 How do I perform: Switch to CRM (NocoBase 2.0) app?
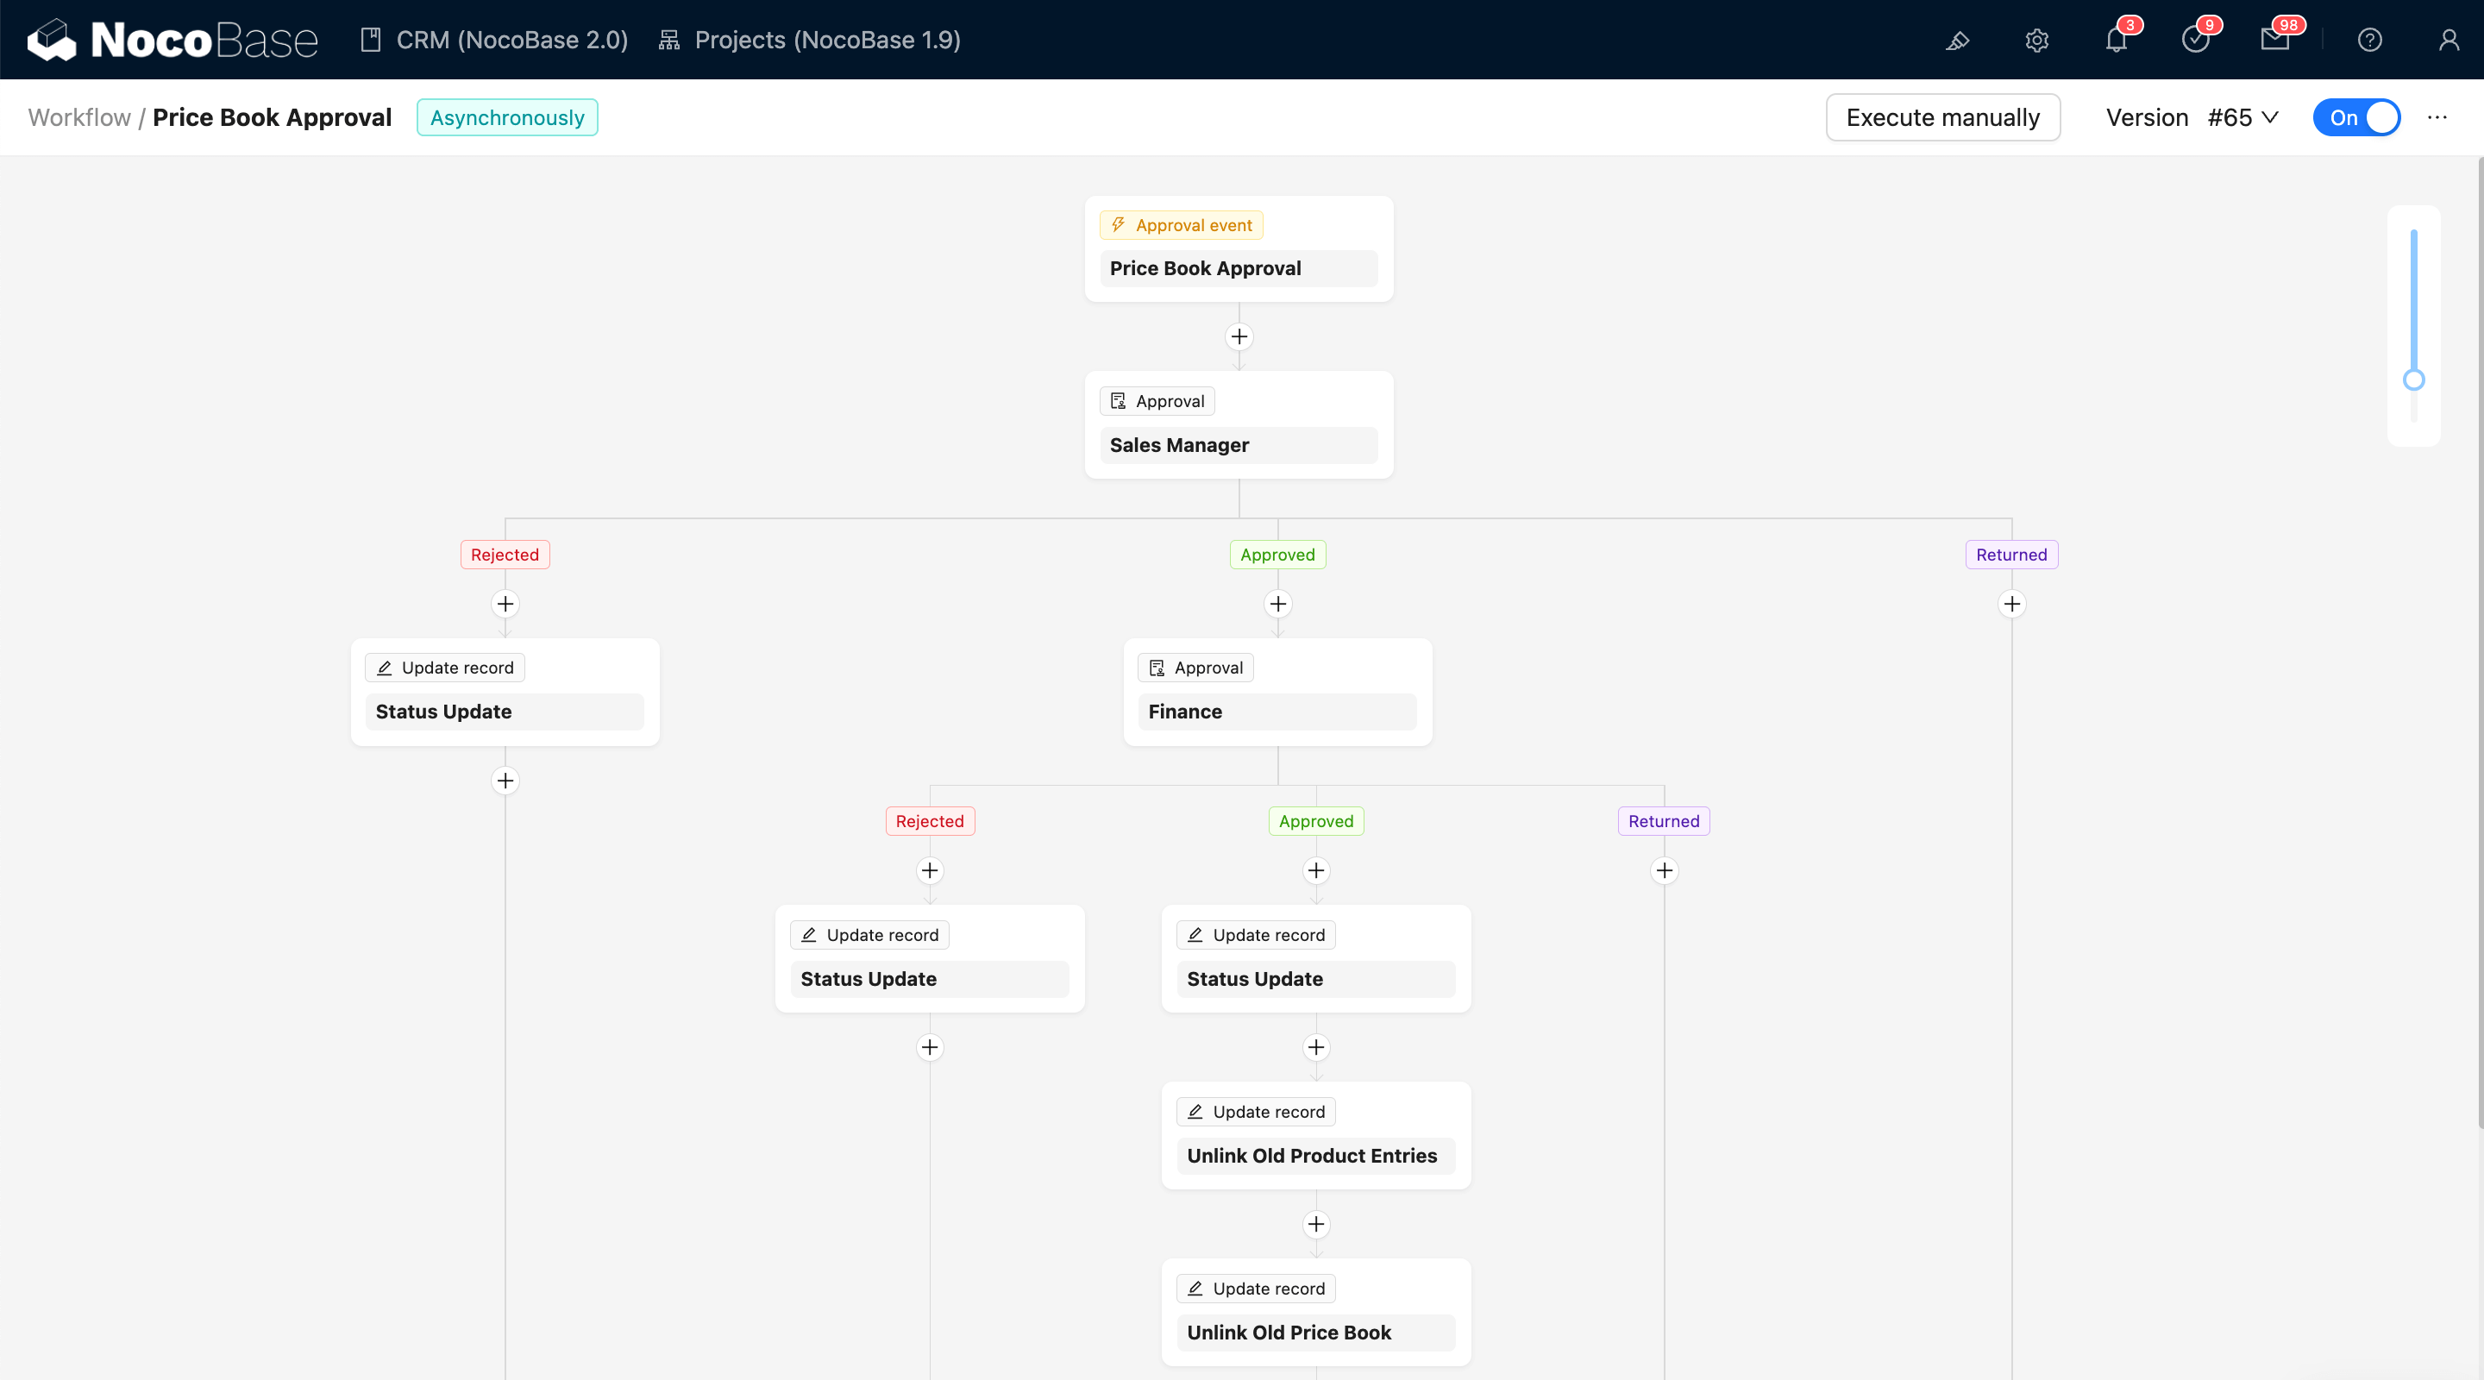[492, 40]
